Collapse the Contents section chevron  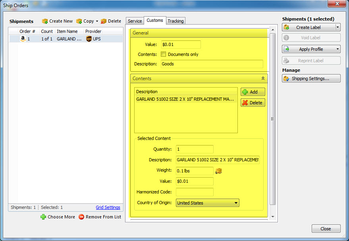click(262, 78)
